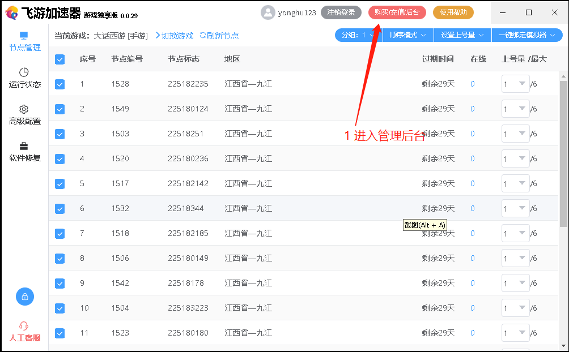Image resolution: width=569 pixels, height=352 pixels.
Task: Toggle the select-all checkbox in table header
Action: point(60,59)
